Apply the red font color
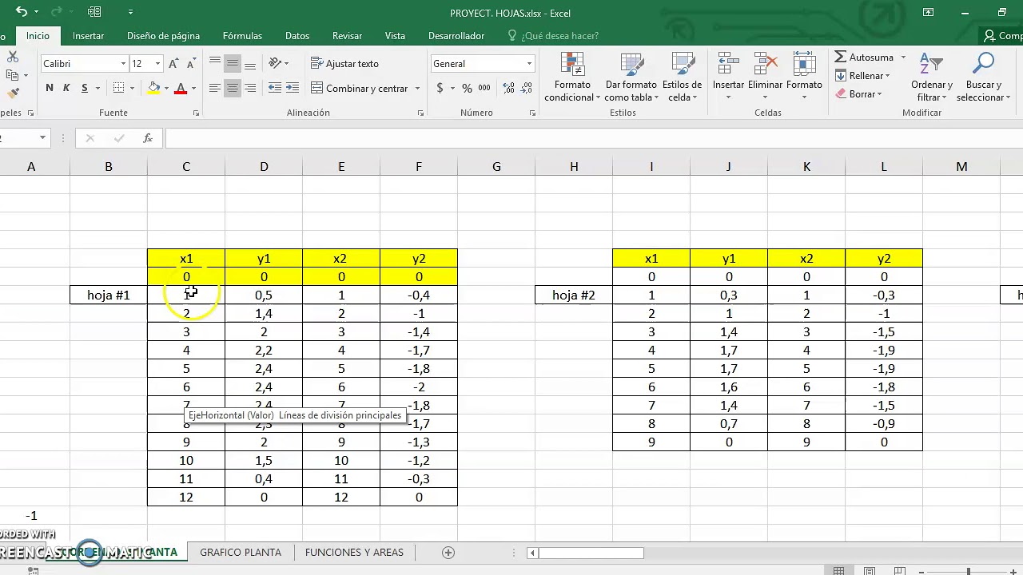Viewport: 1023px width, 575px height. tap(181, 88)
